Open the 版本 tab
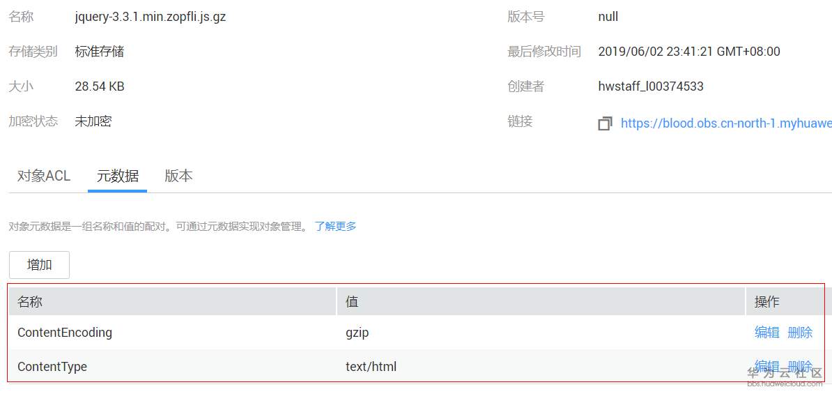 pyautogui.click(x=178, y=176)
